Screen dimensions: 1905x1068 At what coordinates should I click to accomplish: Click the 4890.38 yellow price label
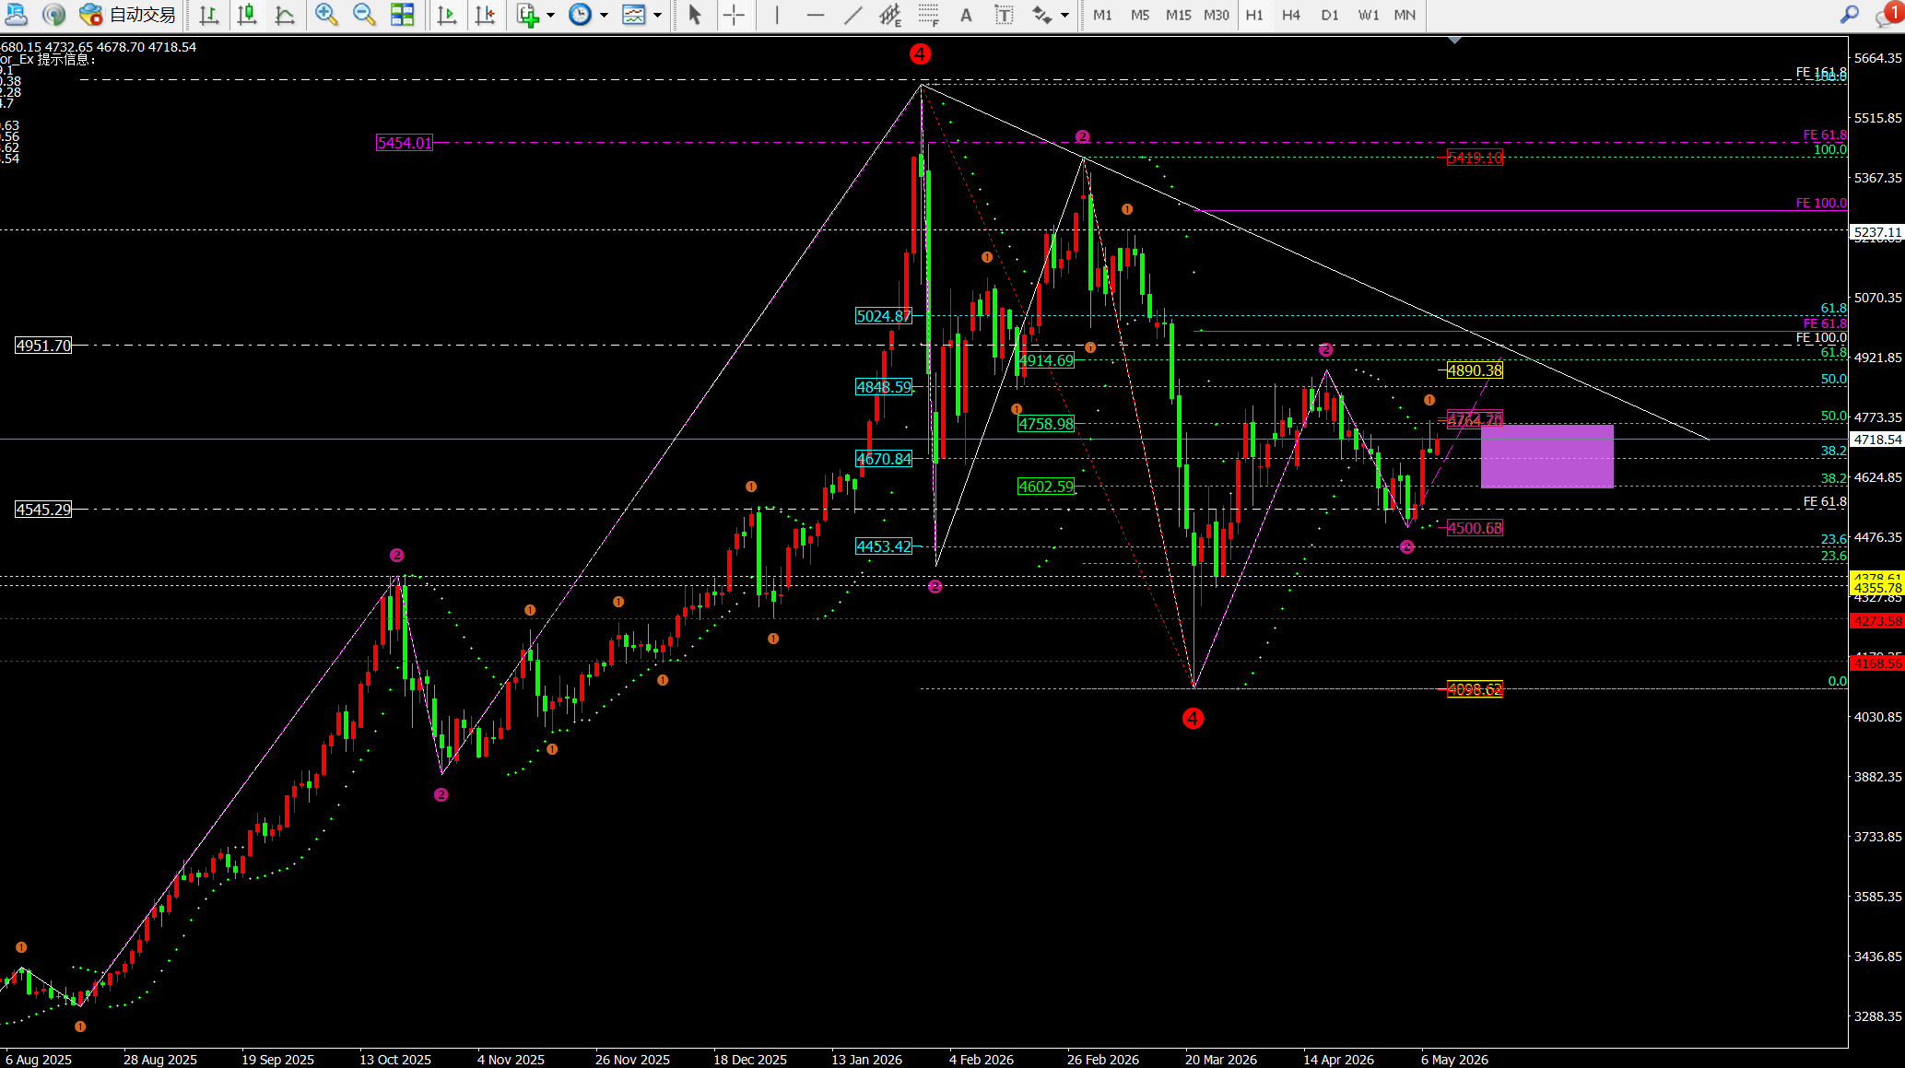point(1475,370)
